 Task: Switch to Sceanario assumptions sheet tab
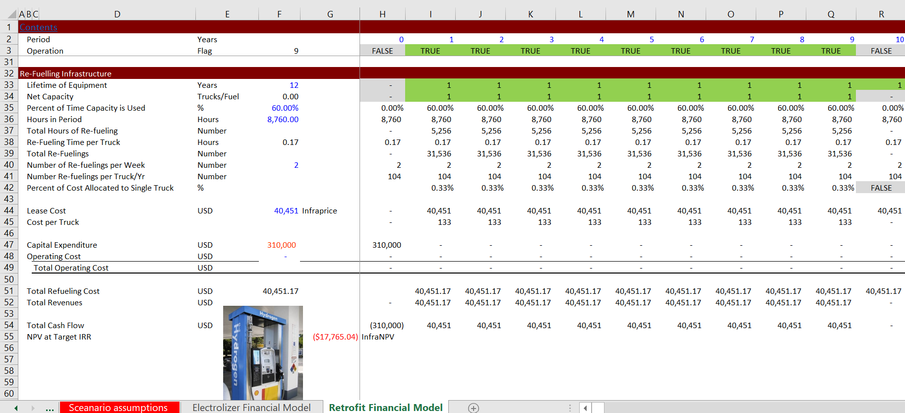point(119,408)
